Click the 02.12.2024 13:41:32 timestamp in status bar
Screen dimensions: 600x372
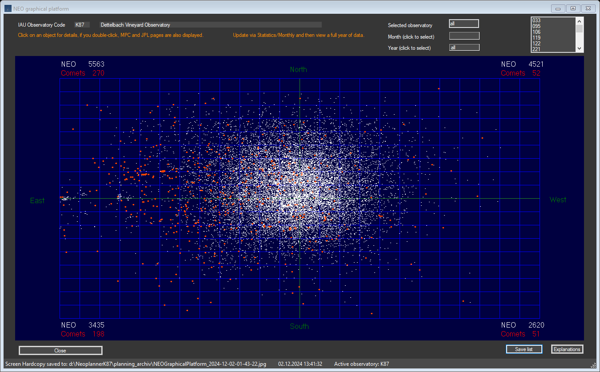pyautogui.click(x=300, y=364)
